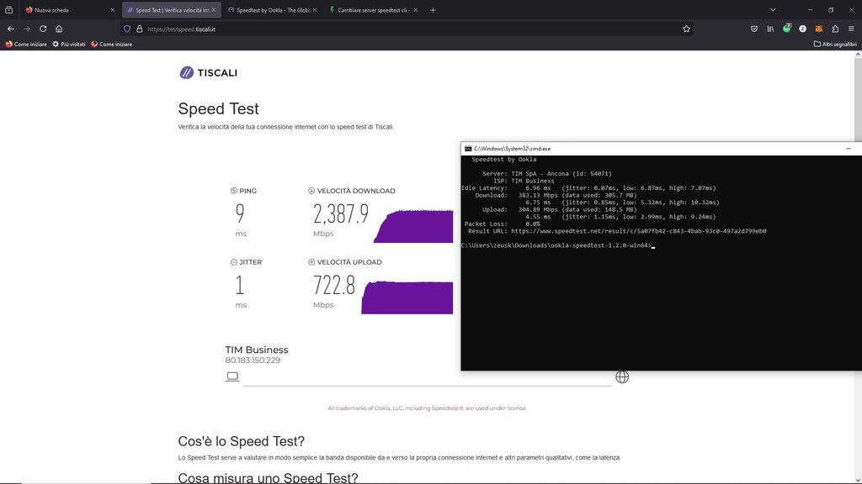
Task: Save page to Pocket
Action: [x=753, y=29]
